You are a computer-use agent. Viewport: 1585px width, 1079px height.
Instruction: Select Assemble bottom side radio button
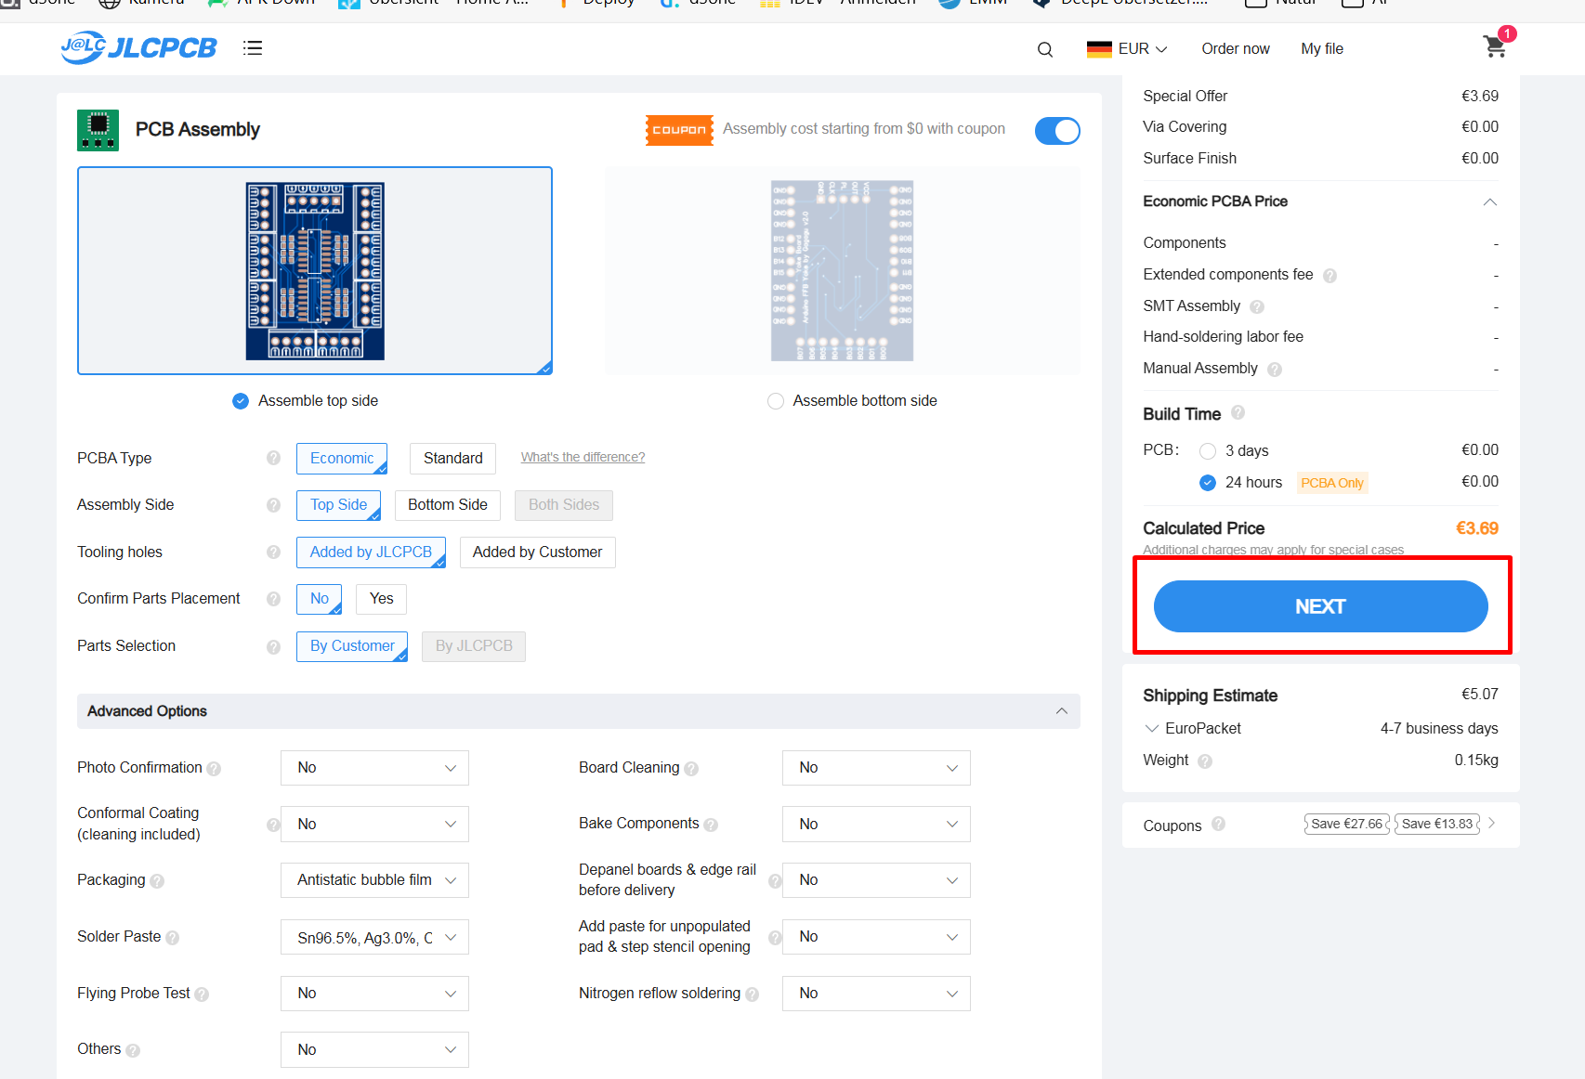point(776,401)
